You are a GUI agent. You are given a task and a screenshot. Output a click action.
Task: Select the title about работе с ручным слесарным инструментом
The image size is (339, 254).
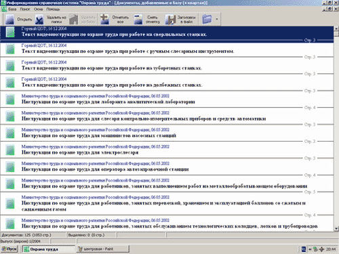click(127, 51)
